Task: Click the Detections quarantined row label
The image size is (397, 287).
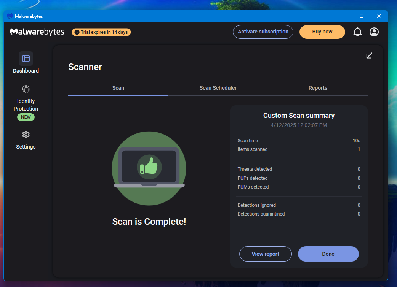Action: click(261, 214)
